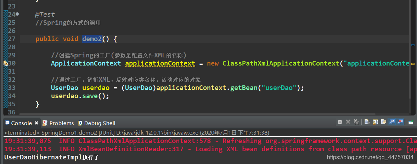Click the ApplicationContext type on line 30
The image size is (417, 164).
(86, 63)
